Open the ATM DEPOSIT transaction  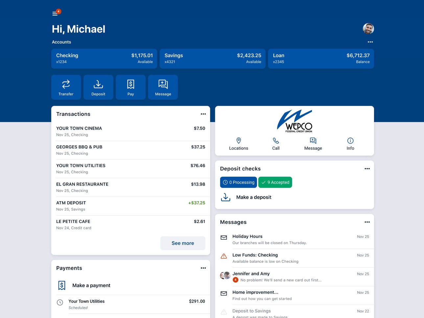click(x=130, y=206)
